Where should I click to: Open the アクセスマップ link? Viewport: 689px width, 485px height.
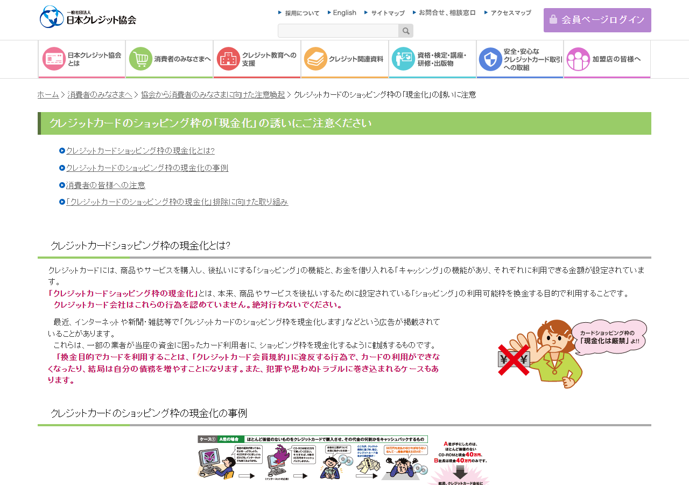pos(508,13)
